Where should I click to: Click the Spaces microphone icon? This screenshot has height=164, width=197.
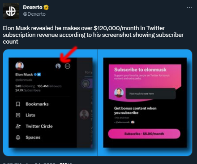(18, 137)
